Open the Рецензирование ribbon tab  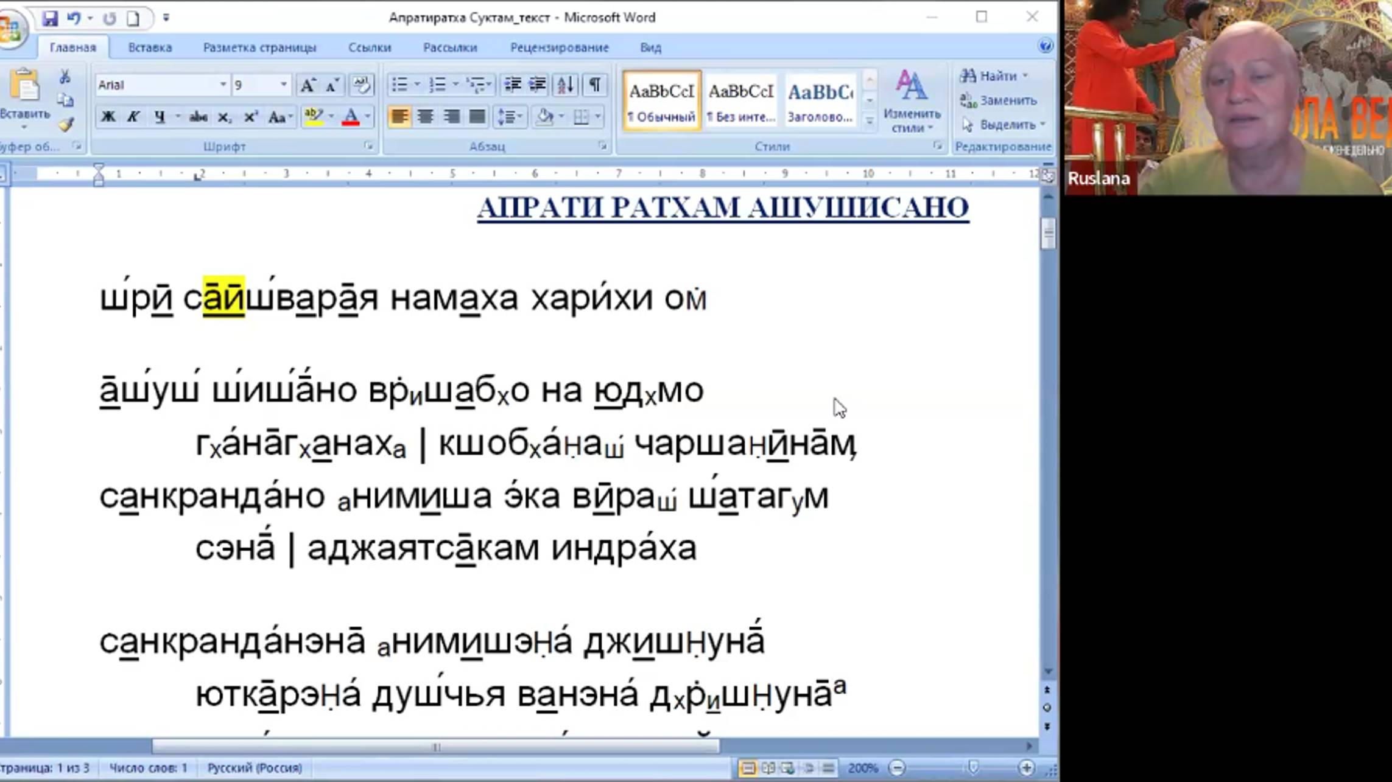pyautogui.click(x=559, y=47)
